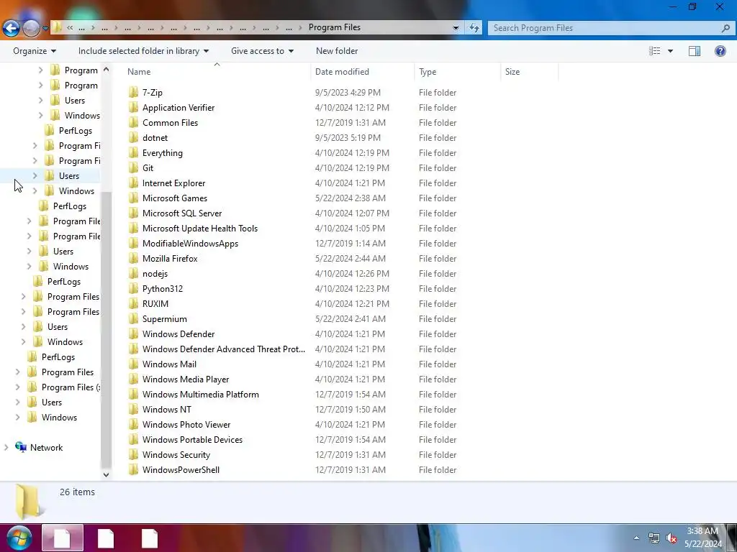Click the Program Files breadcrumb in address bar
737x552 pixels.
[334, 27]
